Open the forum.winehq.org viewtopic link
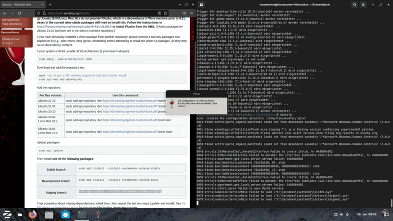The height and width of the screenshot is (221, 393). [73, 27]
